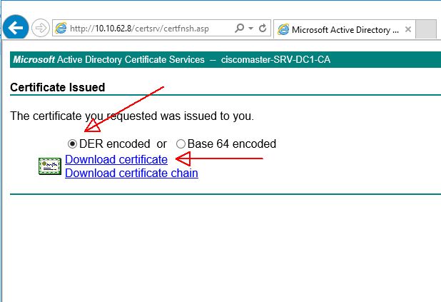Image resolution: width=441 pixels, height=302 pixels.
Task: Select the DER encoded radio button
Action: [x=72, y=144]
